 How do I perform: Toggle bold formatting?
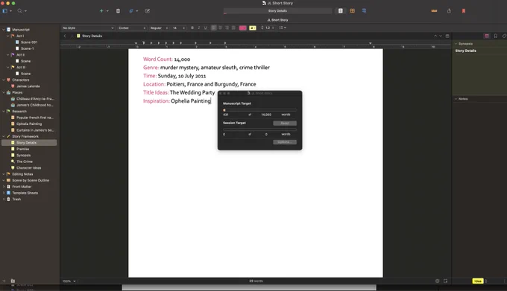[x=192, y=28]
